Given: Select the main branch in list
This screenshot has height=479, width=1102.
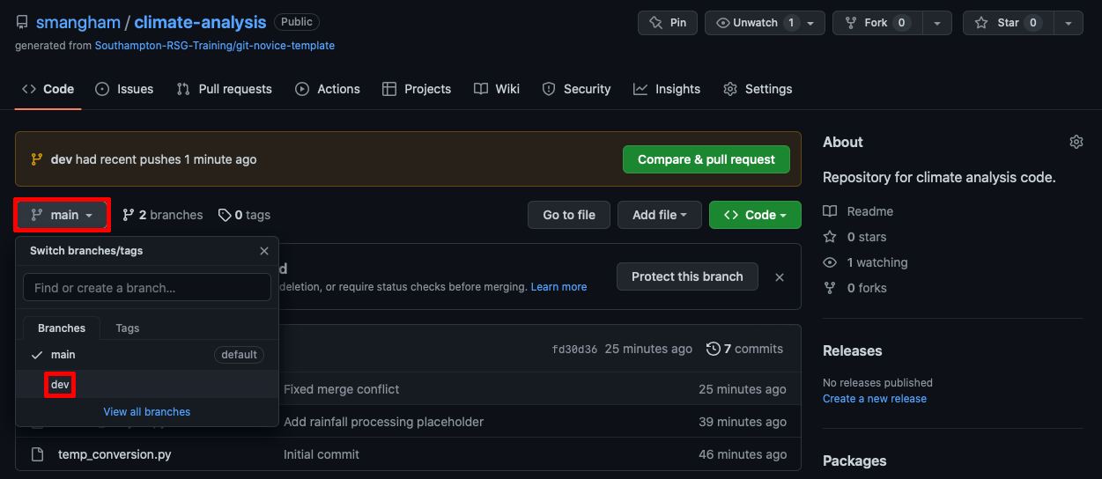Looking at the screenshot, I should (x=147, y=355).
